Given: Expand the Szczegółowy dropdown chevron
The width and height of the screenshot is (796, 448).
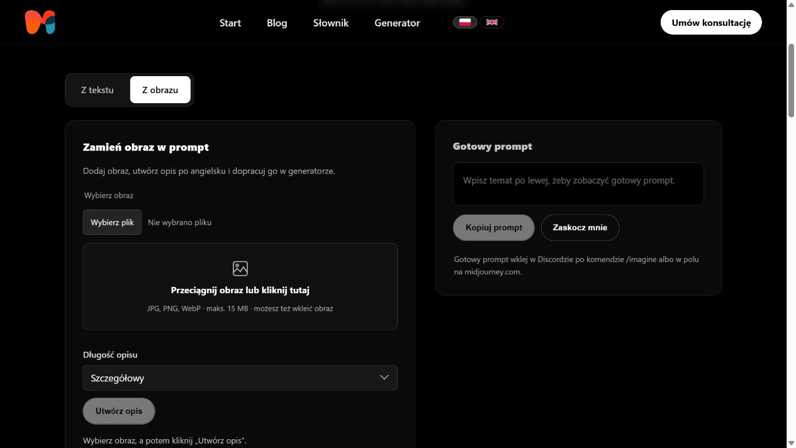Looking at the screenshot, I should tap(384, 378).
